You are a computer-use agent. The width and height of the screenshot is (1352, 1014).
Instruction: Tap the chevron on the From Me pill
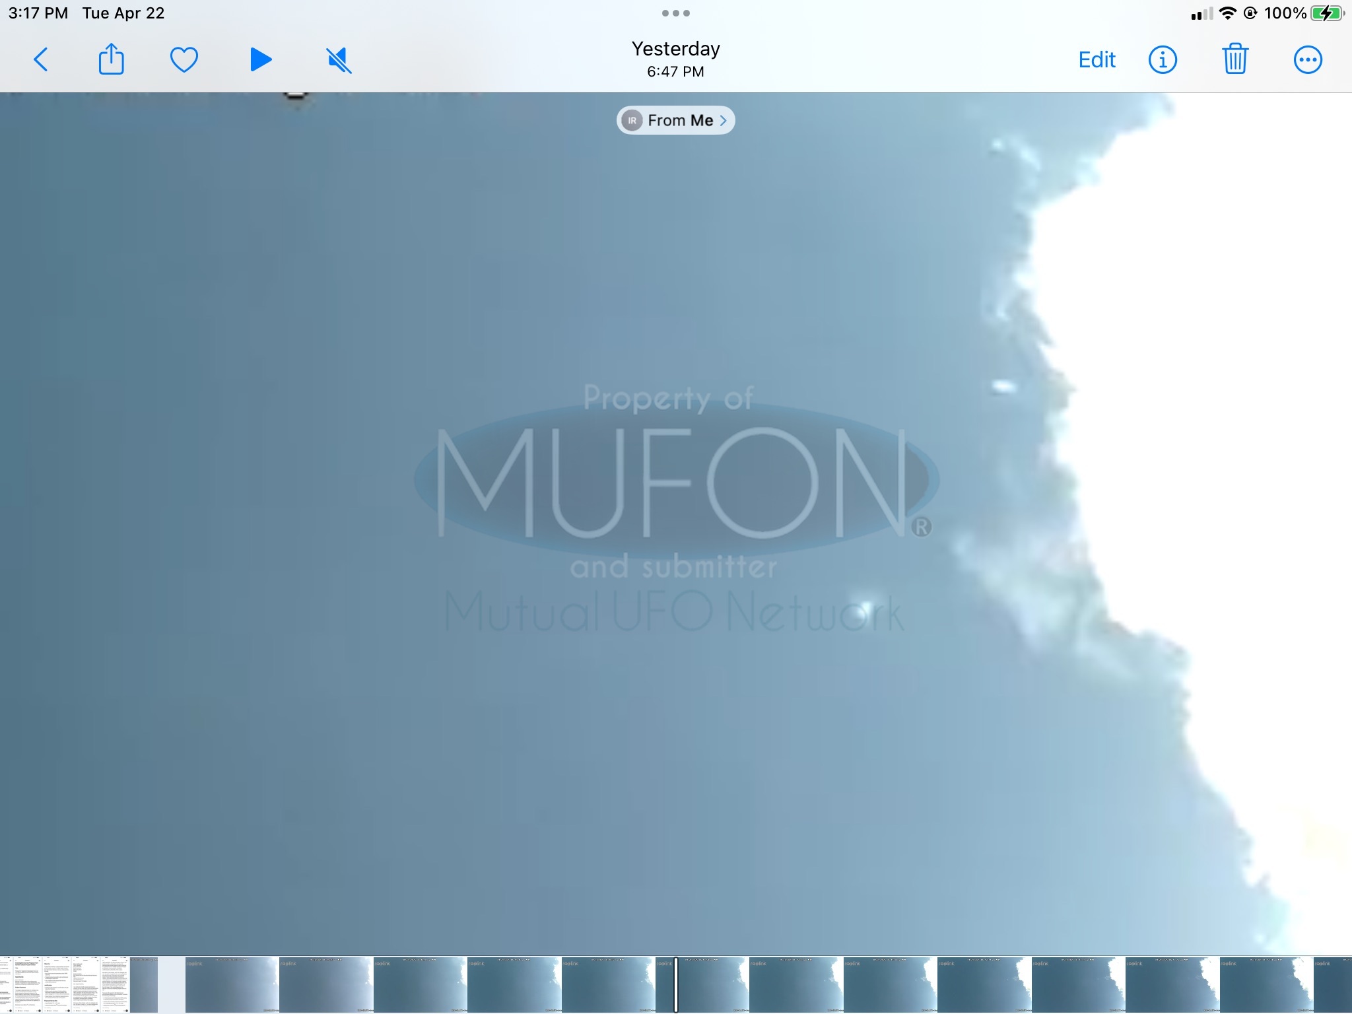(x=724, y=120)
